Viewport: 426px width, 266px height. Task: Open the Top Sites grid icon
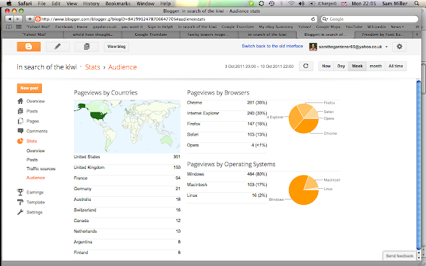click(x=19, y=27)
